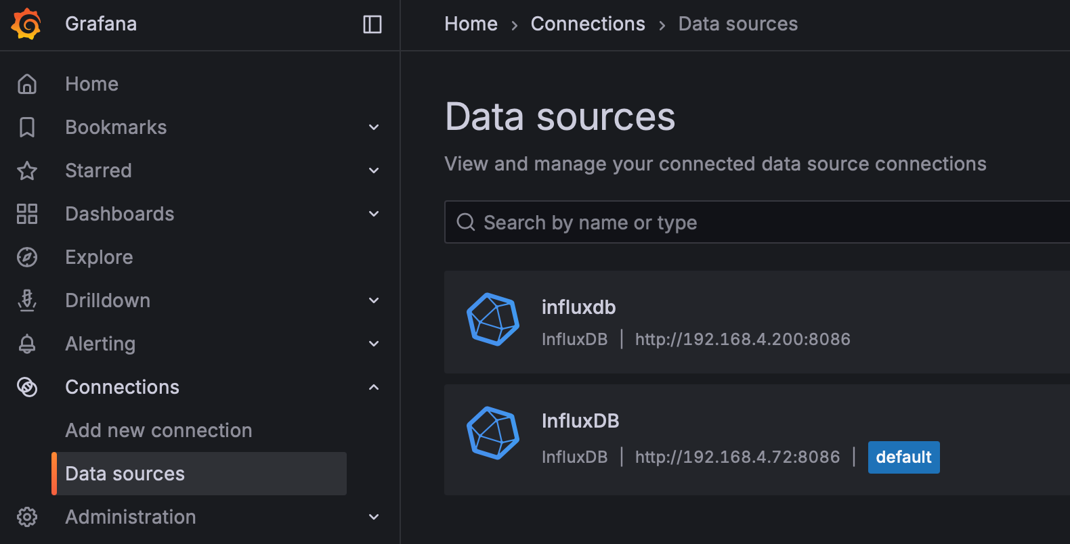Toggle the sidebar dock menu icon

point(372,24)
